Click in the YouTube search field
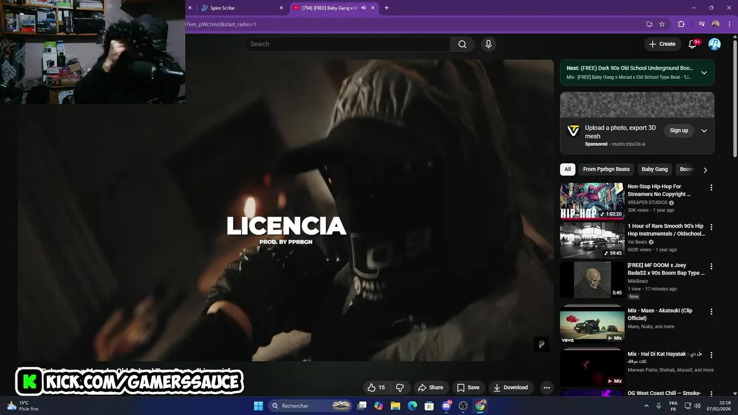738x415 pixels. coord(348,44)
